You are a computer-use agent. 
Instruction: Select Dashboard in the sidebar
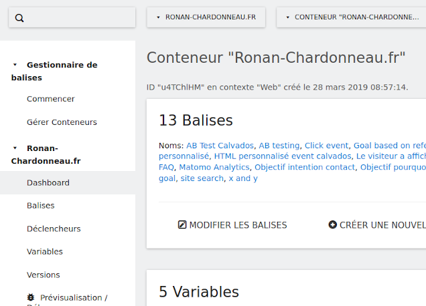48,182
